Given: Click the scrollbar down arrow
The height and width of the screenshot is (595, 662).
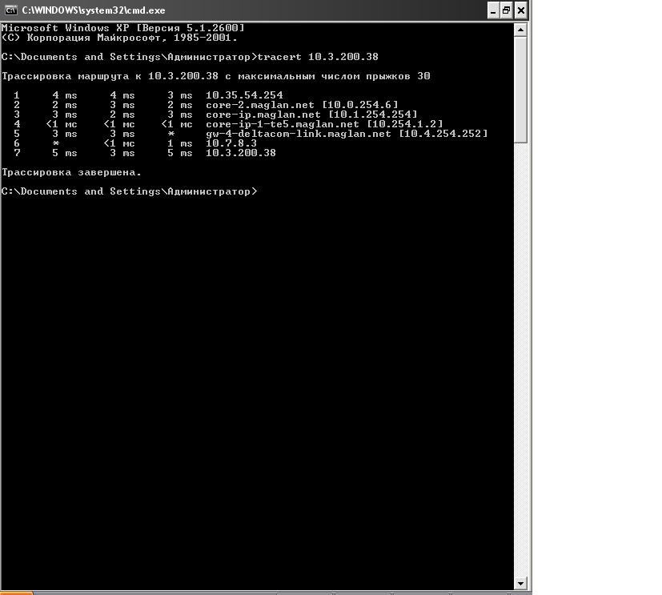Looking at the screenshot, I should 520,583.
